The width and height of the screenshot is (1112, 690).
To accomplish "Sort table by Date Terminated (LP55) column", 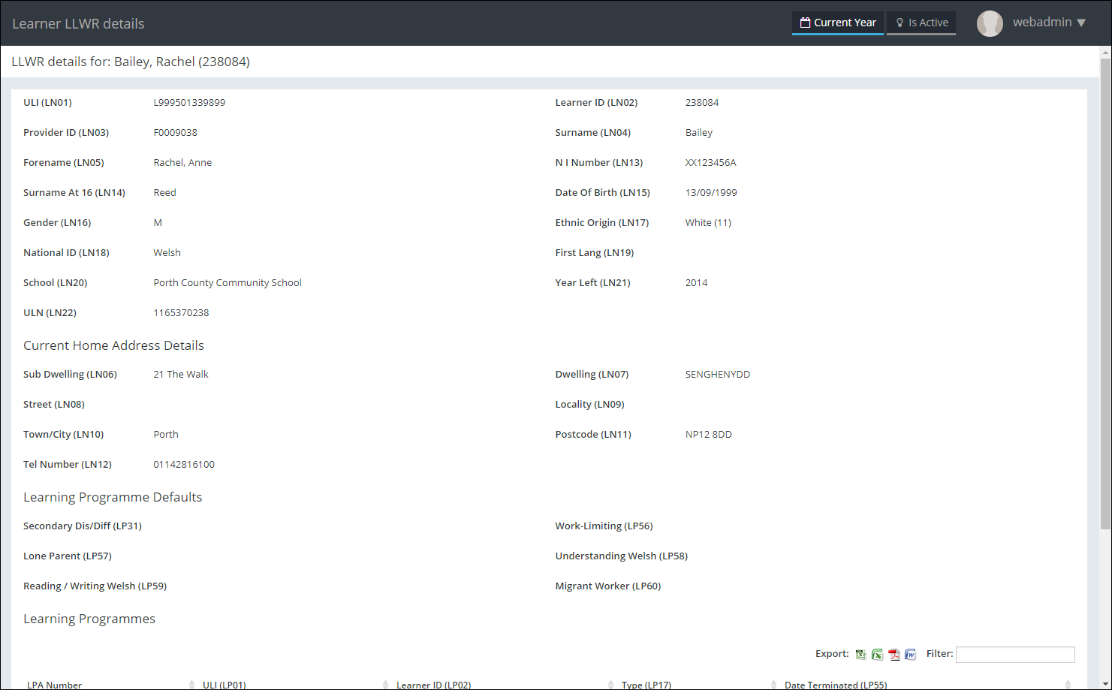I will 927,685.
